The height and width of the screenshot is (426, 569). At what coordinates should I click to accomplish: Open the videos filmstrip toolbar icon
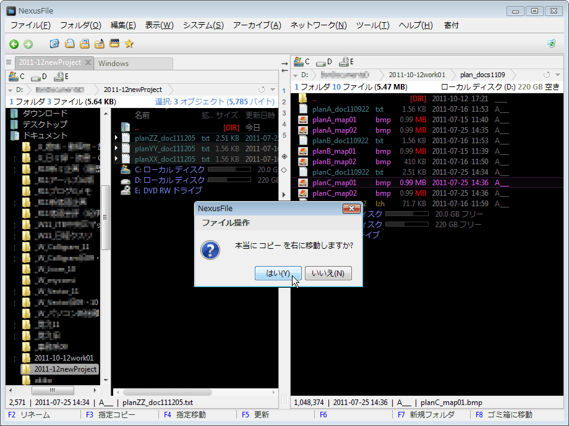point(114,43)
